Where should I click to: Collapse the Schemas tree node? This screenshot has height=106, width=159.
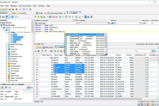1,28
